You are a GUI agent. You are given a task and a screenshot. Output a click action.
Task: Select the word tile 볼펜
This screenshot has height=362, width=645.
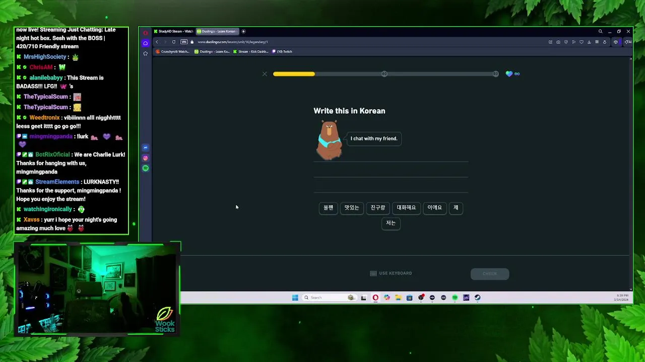[x=328, y=208]
